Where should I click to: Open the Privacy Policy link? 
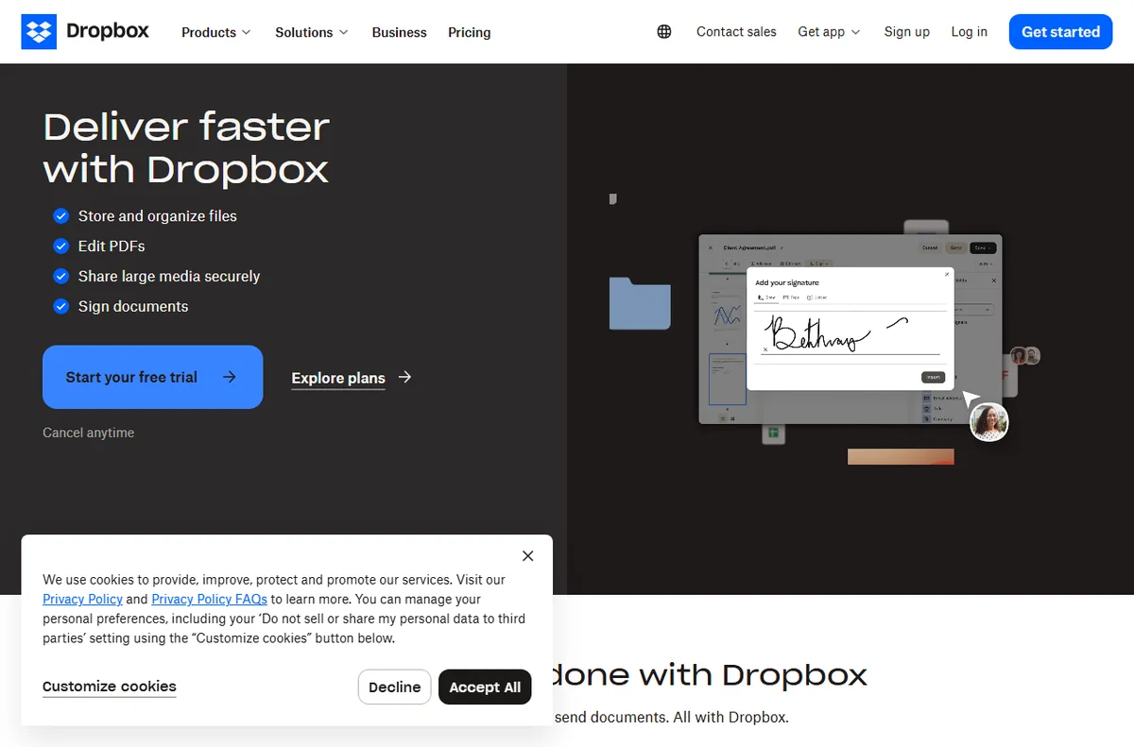pos(82,599)
